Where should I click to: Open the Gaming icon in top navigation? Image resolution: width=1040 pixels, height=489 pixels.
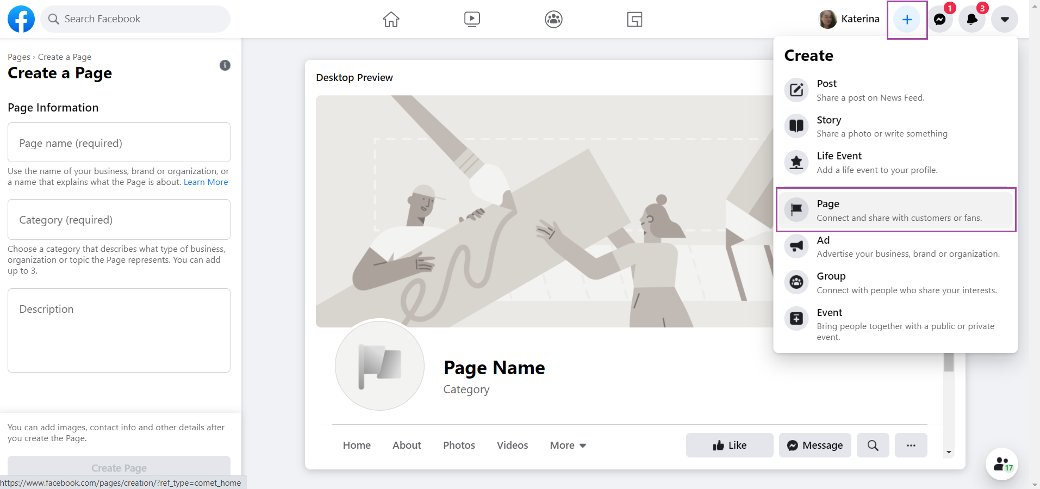click(x=634, y=20)
